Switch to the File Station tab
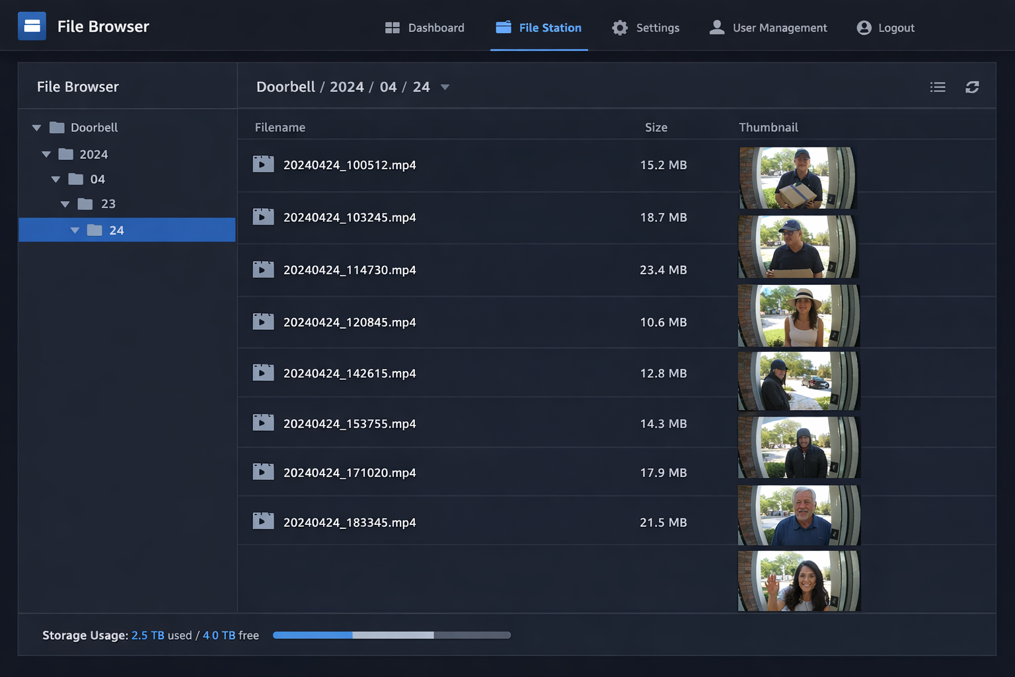Image resolution: width=1015 pixels, height=677 pixels. [x=539, y=27]
